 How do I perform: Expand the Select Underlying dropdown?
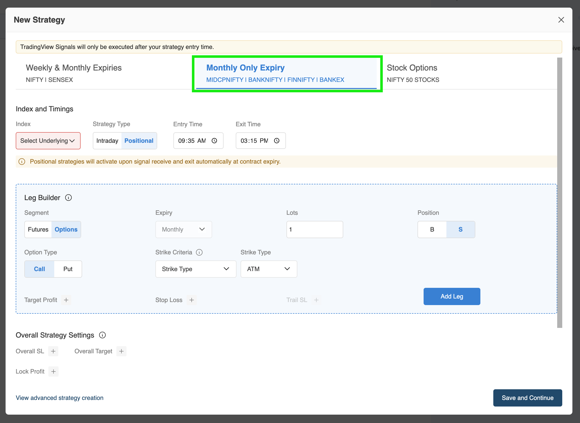click(x=48, y=140)
